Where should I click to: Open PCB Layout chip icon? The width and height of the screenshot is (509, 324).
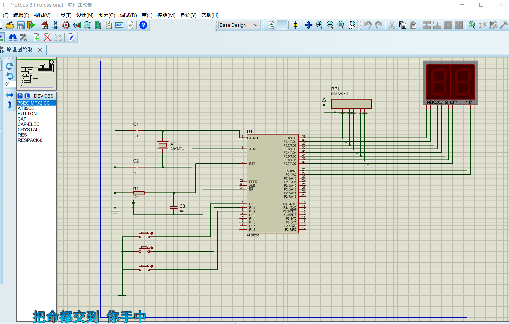point(66,25)
